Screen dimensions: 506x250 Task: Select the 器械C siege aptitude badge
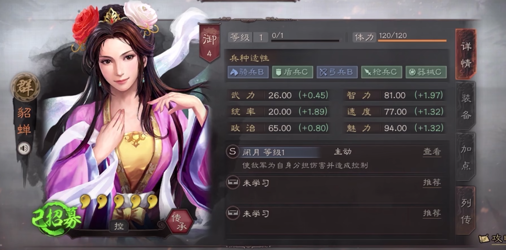(x=426, y=72)
